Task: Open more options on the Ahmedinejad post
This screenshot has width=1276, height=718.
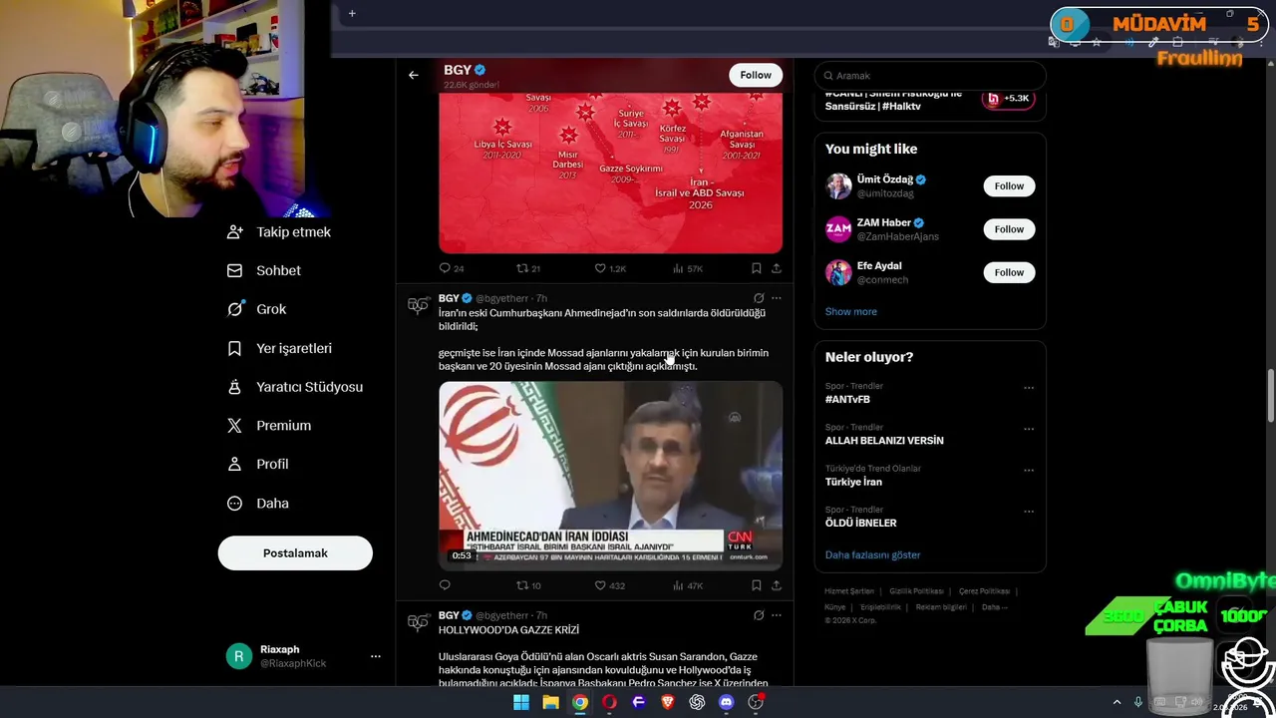Action: click(777, 298)
